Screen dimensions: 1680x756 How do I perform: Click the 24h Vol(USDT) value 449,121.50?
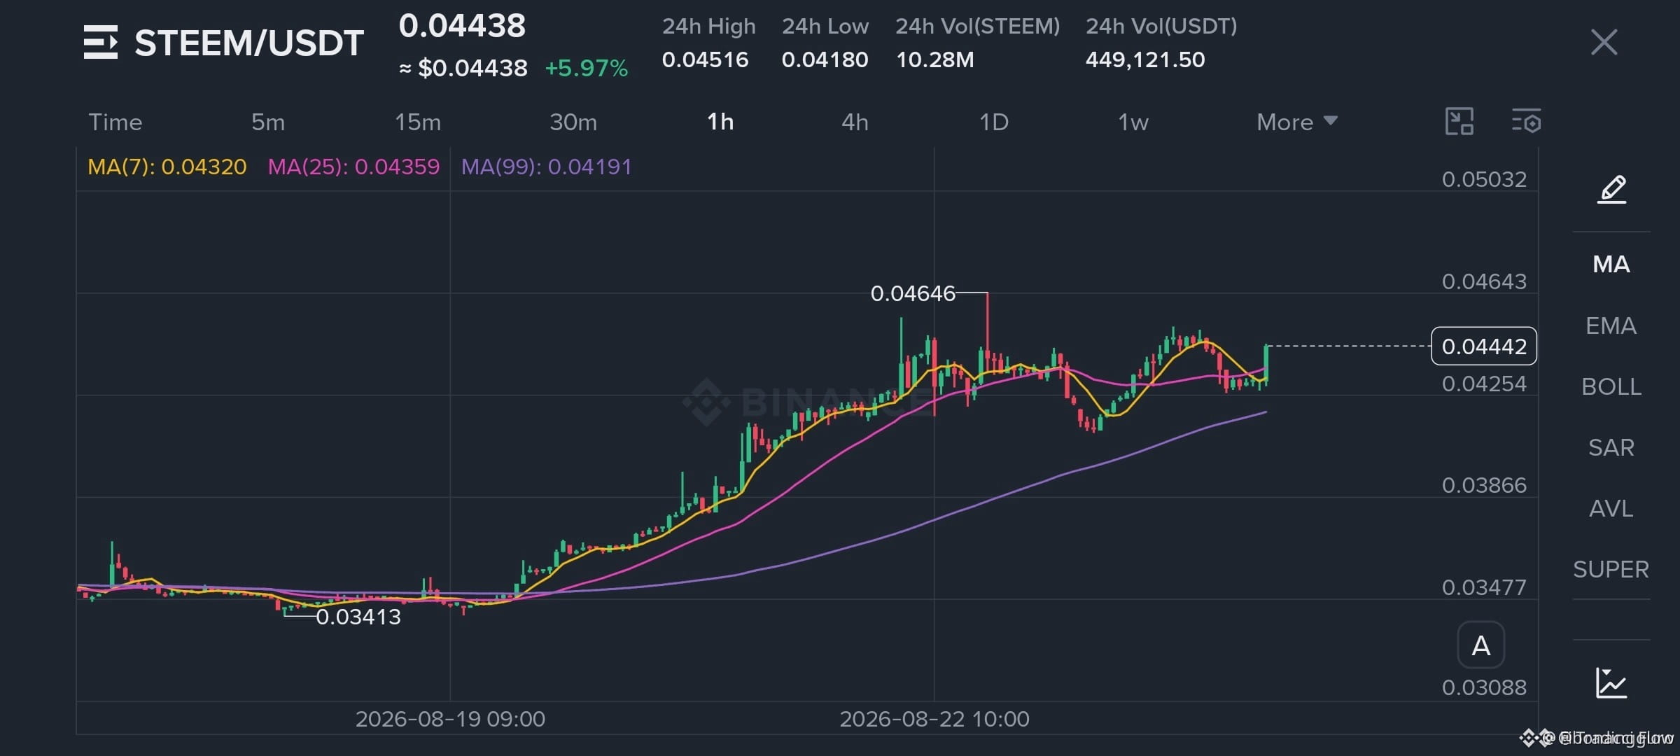[x=1145, y=59]
